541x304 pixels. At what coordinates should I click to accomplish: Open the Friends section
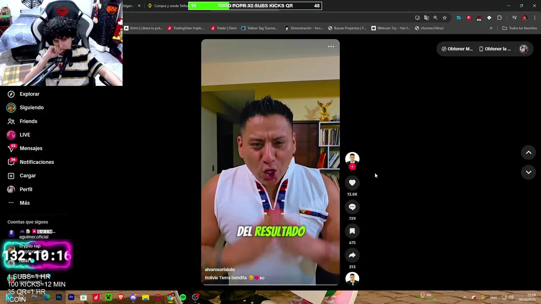[x=22, y=121]
